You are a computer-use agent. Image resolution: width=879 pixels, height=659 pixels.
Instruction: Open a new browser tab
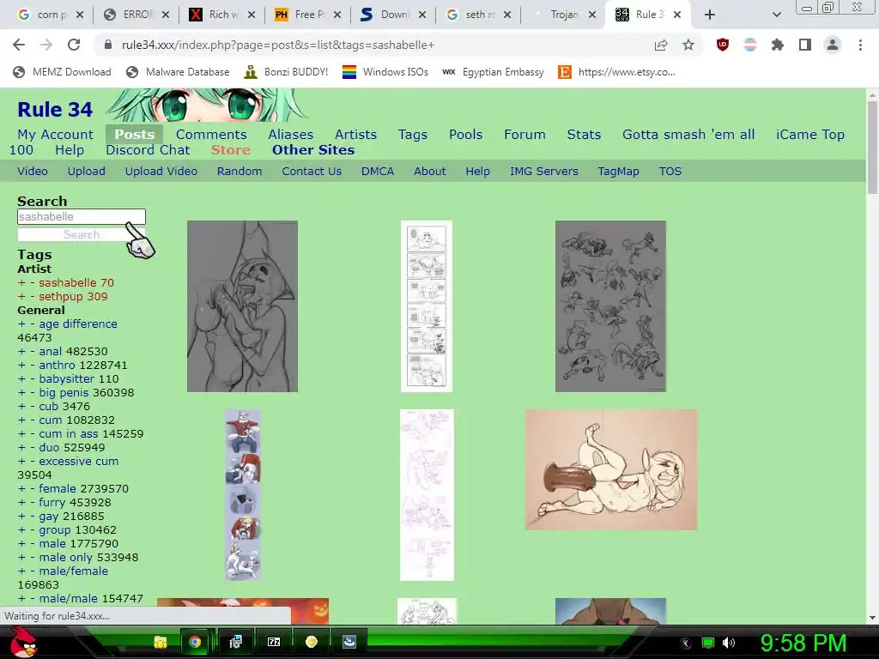710,15
